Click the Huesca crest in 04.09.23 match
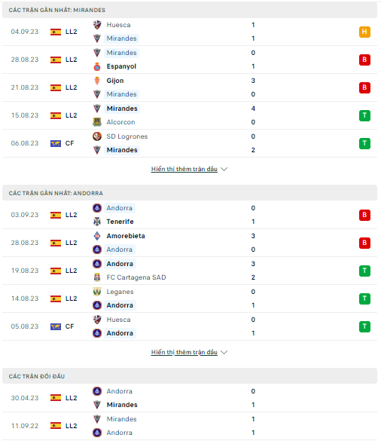 (x=97, y=25)
